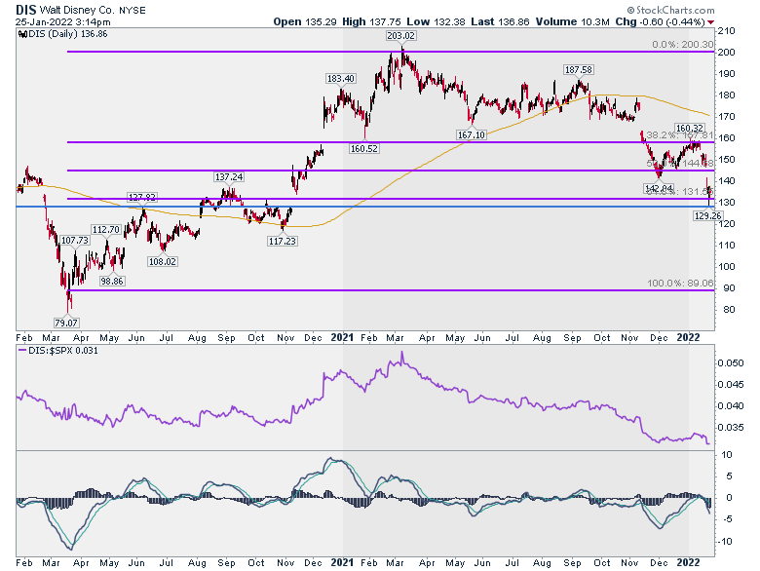Click the '0.0%: 200.30' Fibonacci label

[682, 45]
